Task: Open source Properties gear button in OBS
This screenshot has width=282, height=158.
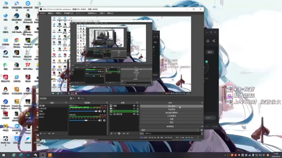Action: (73, 98)
